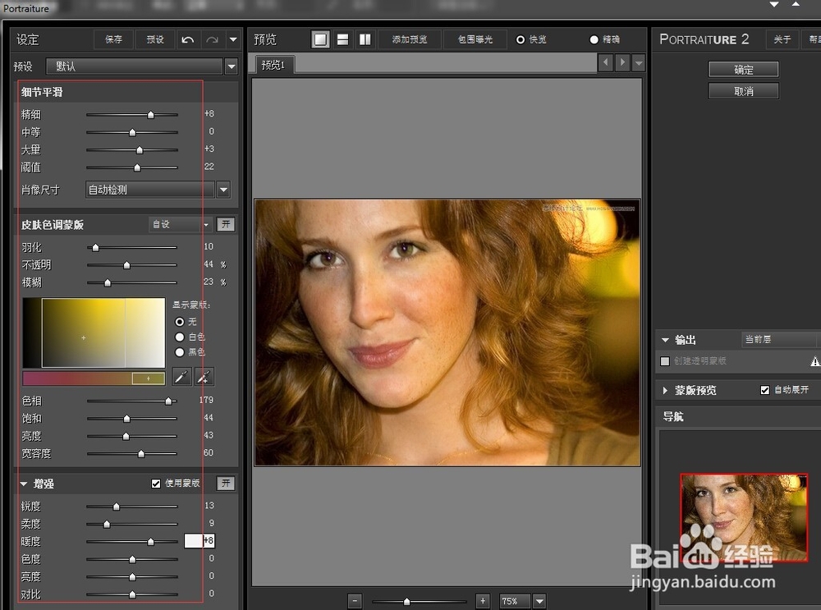
Task: Click the 取消 cancel button
Action: [x=744, y=91]
